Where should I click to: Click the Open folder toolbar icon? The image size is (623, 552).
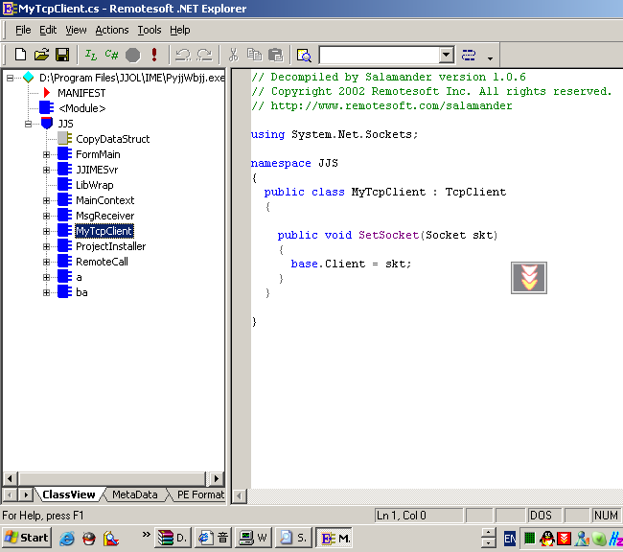tap(41, 55)
